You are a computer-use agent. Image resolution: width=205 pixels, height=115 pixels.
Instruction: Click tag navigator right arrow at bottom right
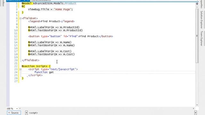[196, 113]
